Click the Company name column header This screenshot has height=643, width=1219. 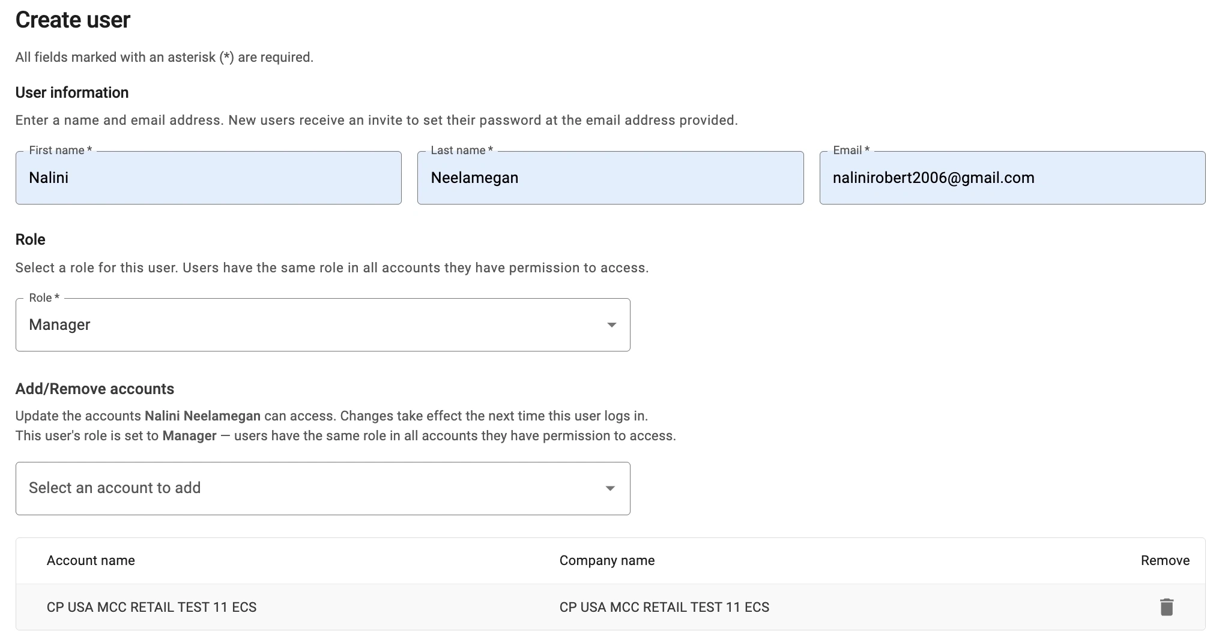click(x=606, y=560)
